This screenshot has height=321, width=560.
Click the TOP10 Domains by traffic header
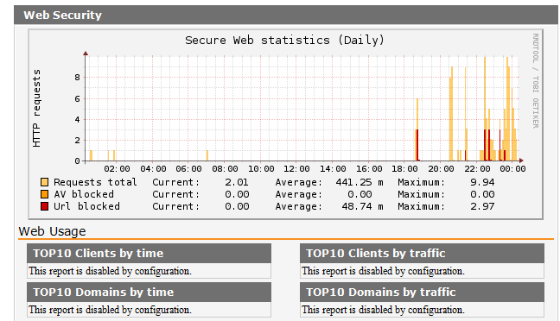[x=422, y=293]
